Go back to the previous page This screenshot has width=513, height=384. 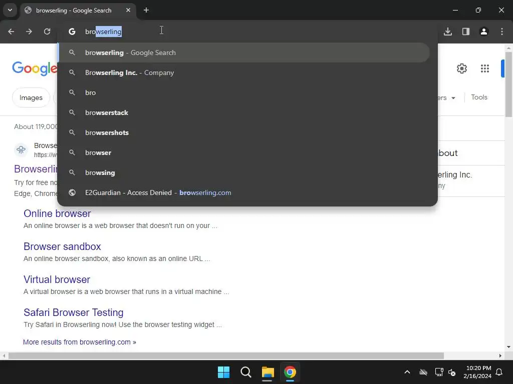coord(11,31)
